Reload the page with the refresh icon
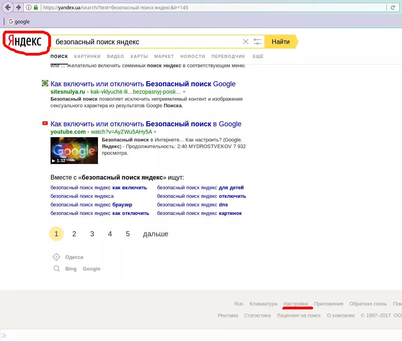This screenshot has height=342, width=402. point(393,7)
